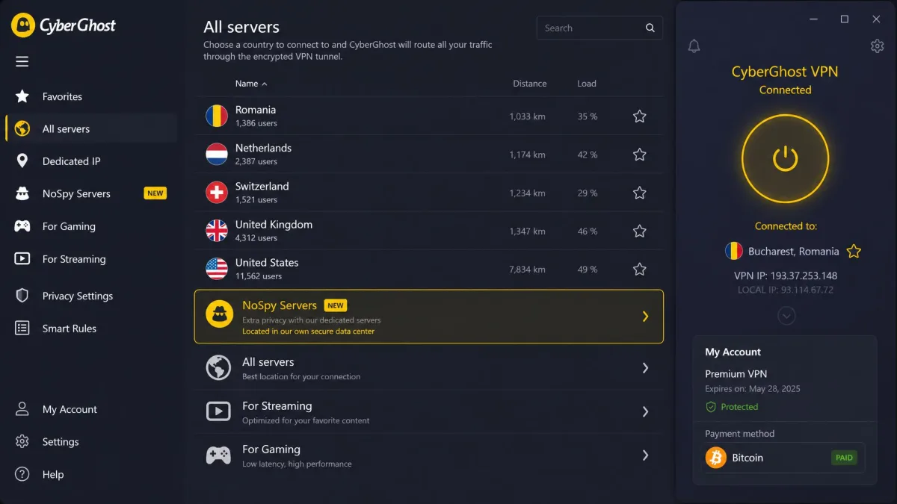Click the LOCAL IP: 93.114.67.72 text
The height and width of the screenshot is (504, 897).
pyautogui.click(x=786, y=290)
